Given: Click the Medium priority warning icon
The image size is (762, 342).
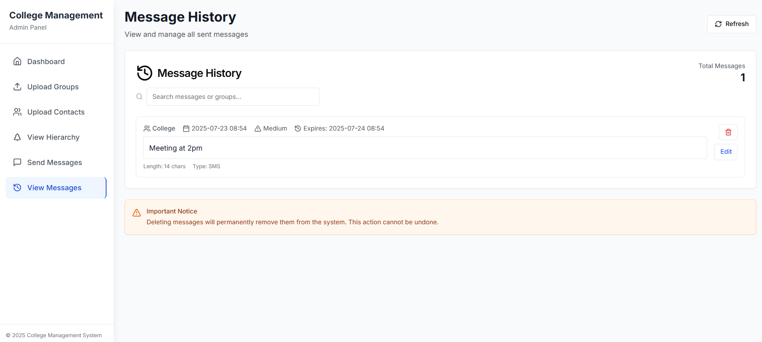Looking at the screenshot, I should 258,129.
